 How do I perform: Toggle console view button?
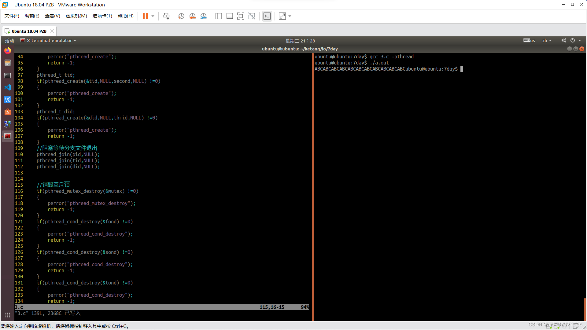point(267,16)
